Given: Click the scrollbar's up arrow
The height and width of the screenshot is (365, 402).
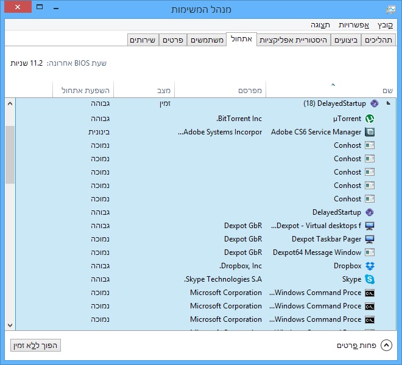Looking at the screenshot, I should [9, 104].
